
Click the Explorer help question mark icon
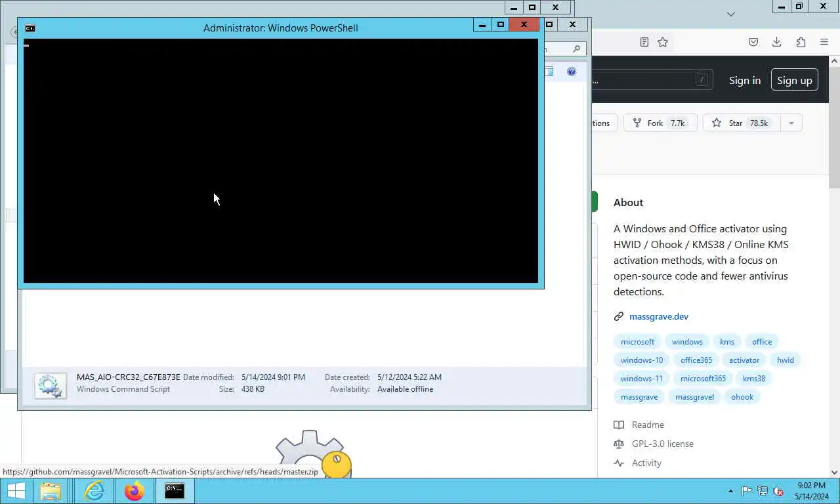(x=572, y=72)
